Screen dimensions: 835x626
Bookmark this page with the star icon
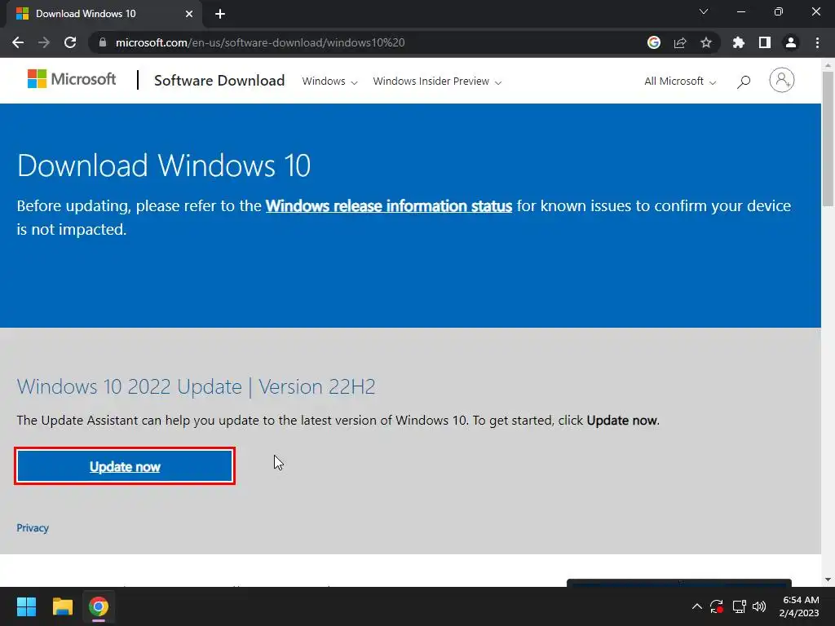coord(706,42)
